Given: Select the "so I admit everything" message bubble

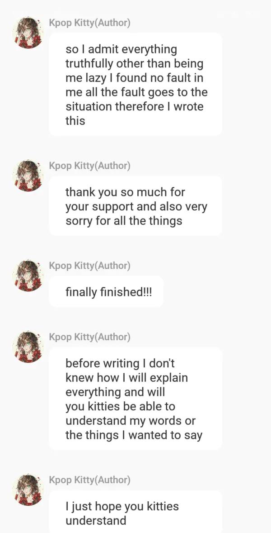Looking at the screenshot, I should point(135,84).
